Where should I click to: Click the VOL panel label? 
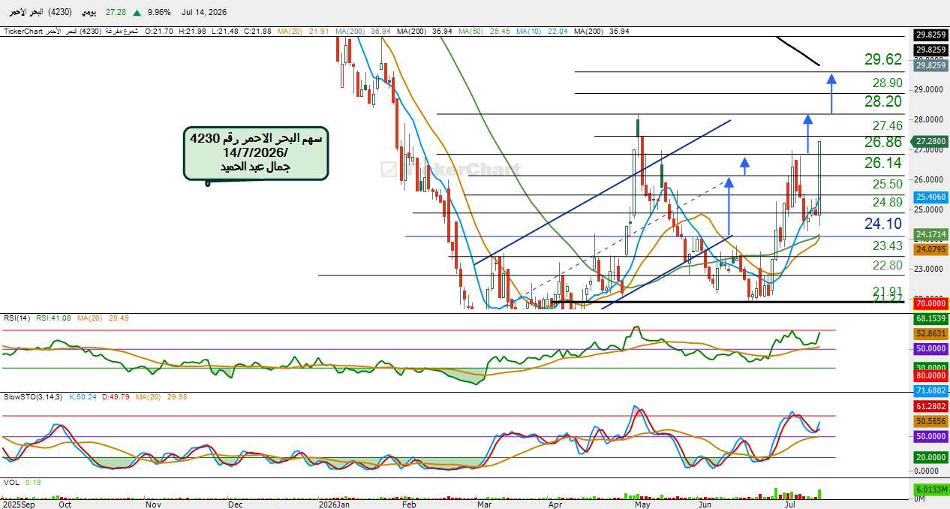[x=11, y=483]
